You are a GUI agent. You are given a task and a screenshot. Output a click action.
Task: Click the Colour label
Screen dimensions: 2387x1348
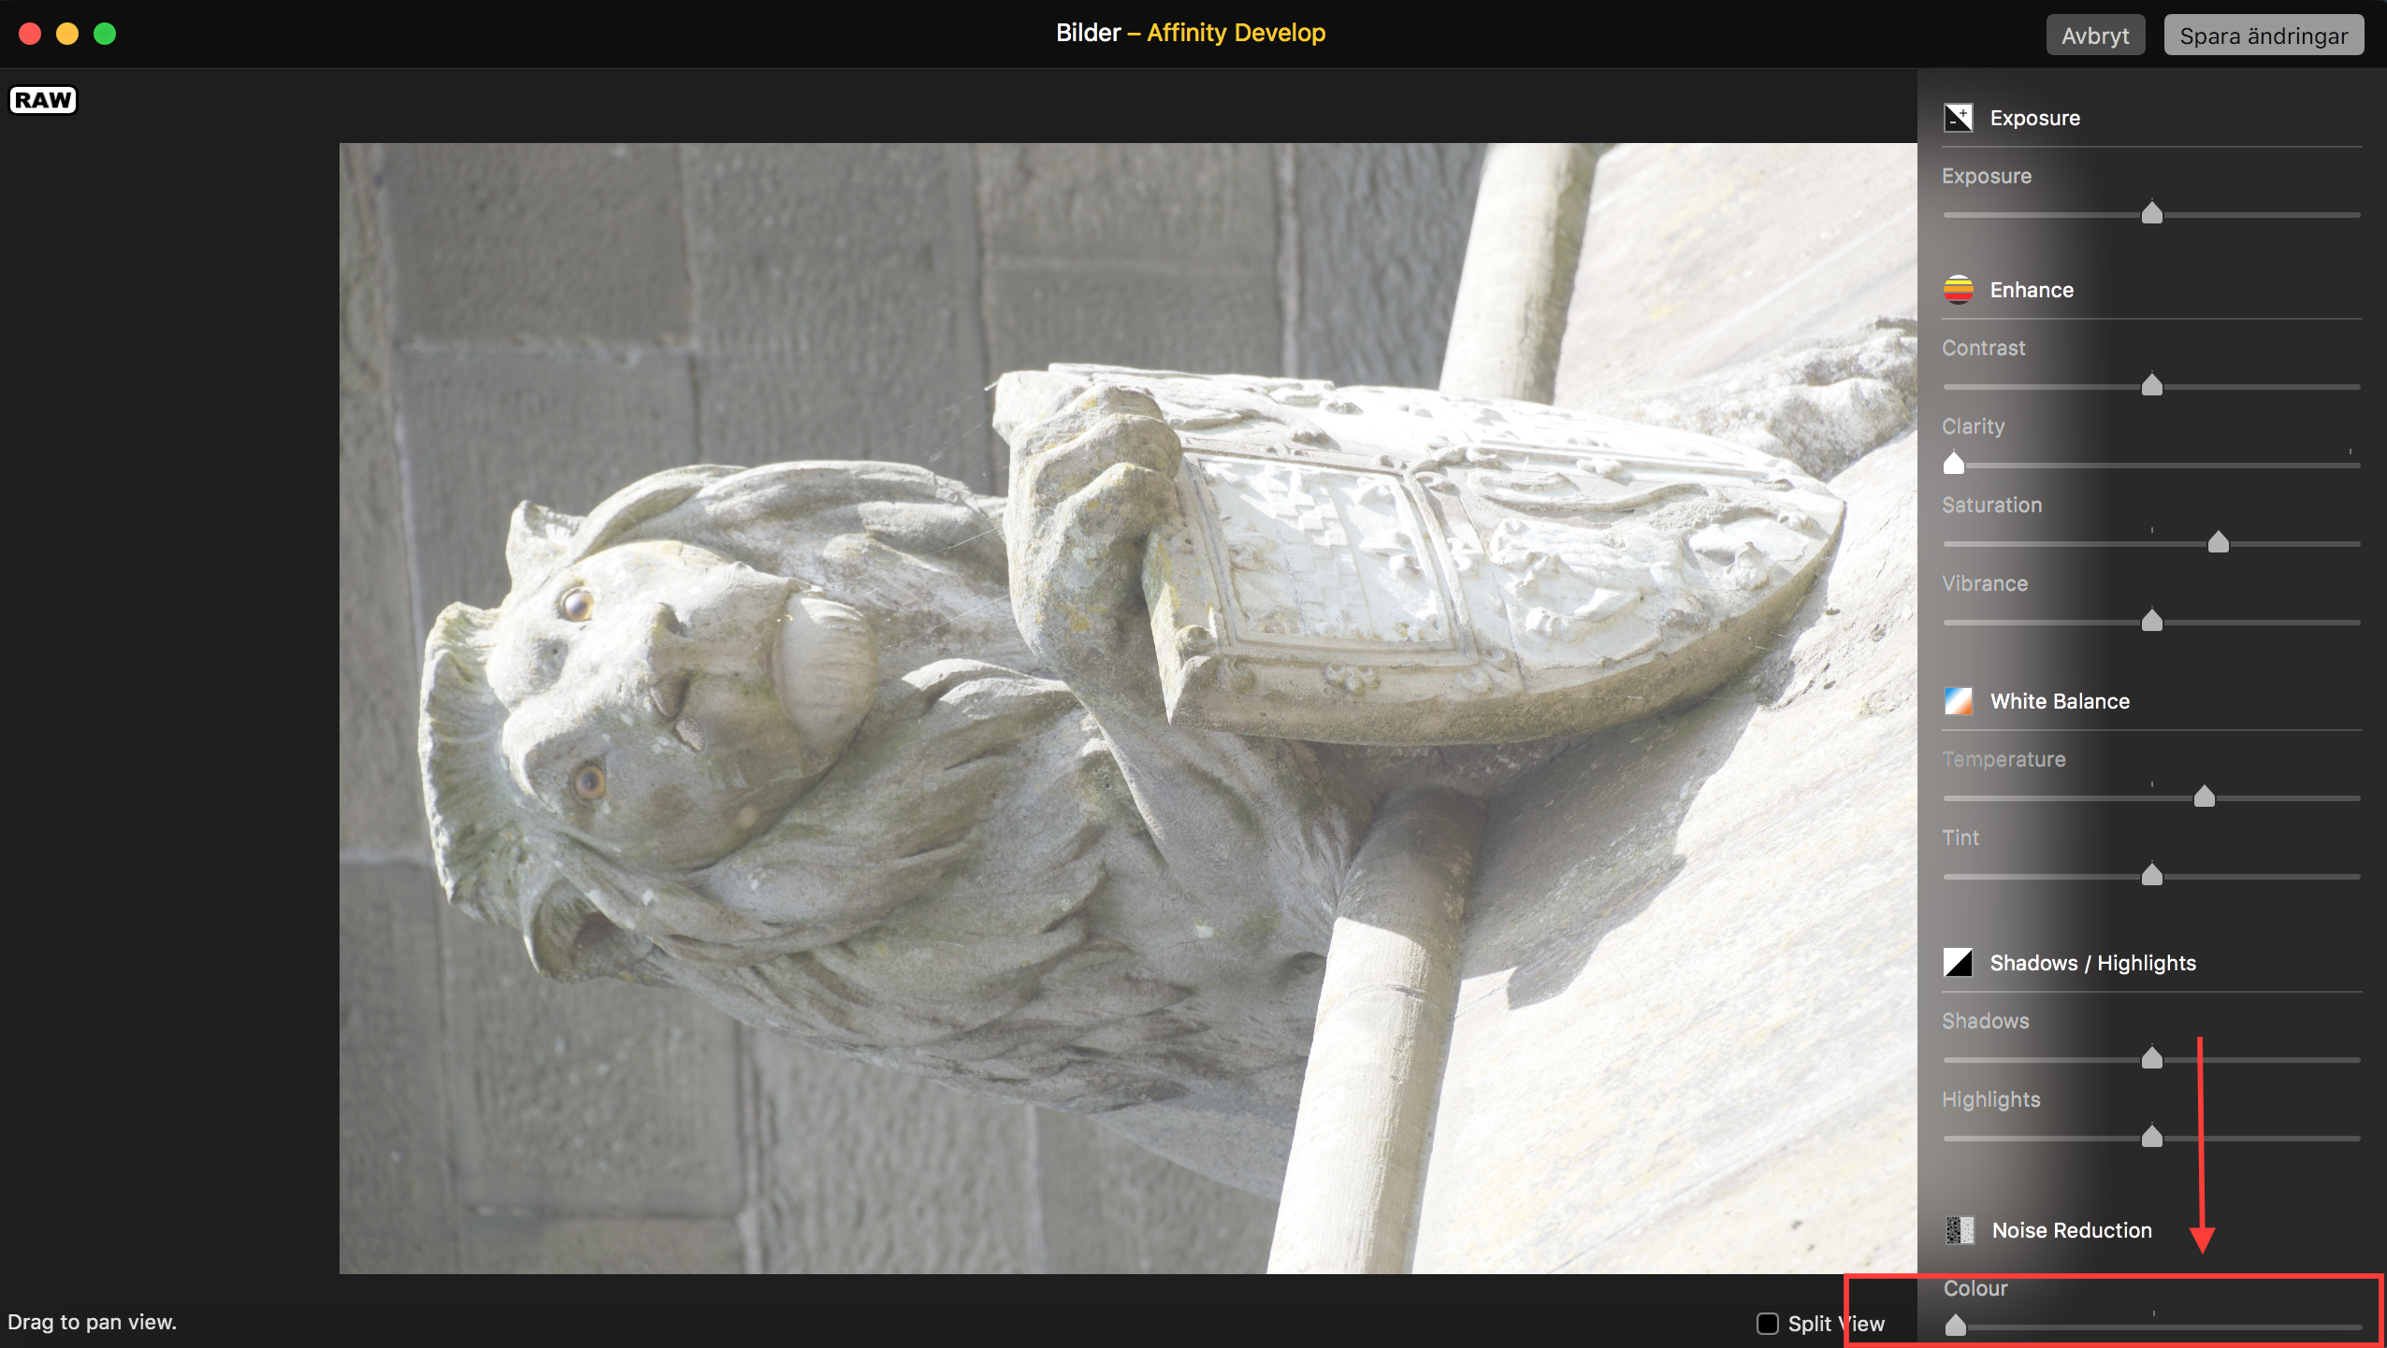tap(1975, 1288)
